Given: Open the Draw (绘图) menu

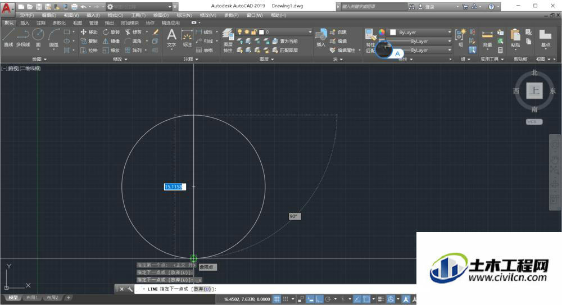Looking at the screenshot, I should 161,15.
